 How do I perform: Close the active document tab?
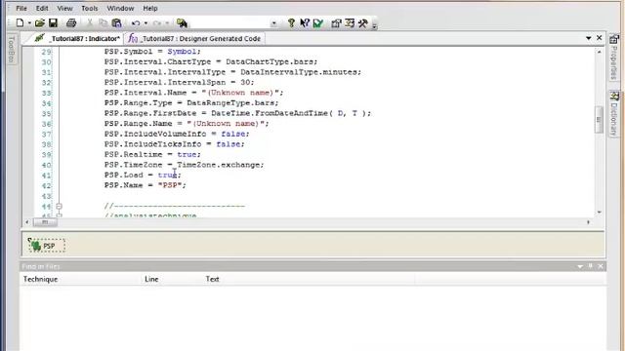(599, 38)
